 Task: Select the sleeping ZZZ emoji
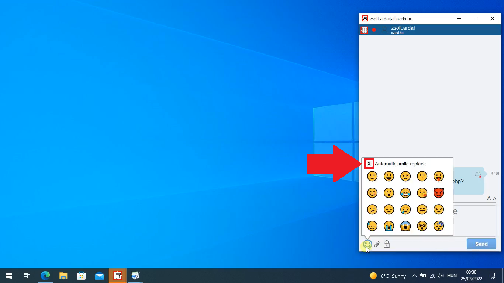pyautogui.click(x=439, y=226)
